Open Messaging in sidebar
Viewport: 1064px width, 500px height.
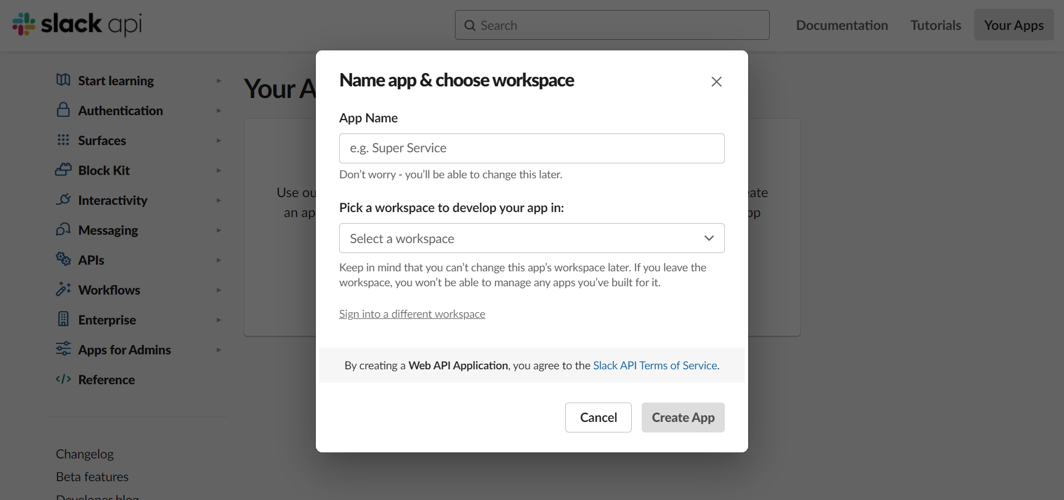coord(108,230)
